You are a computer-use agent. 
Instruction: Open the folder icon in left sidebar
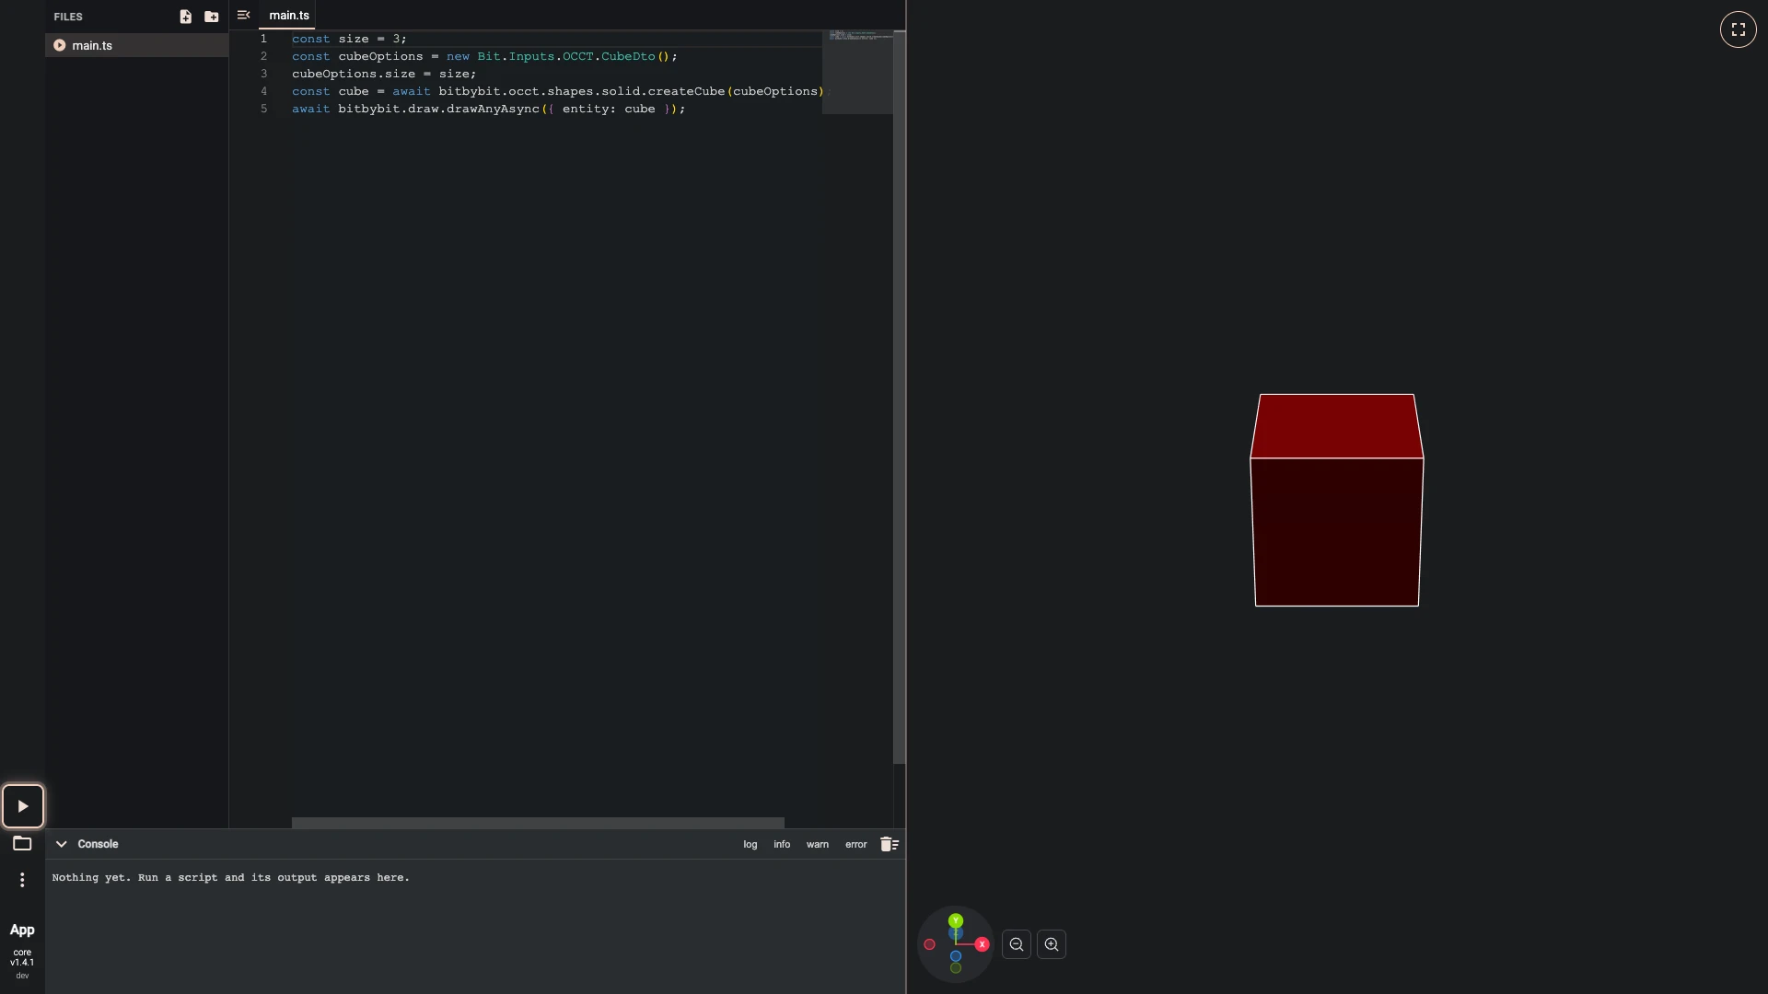pyautogui.click(x=22, y=843)
